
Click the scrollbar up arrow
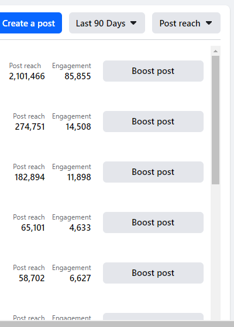click(x=215, y=51)
